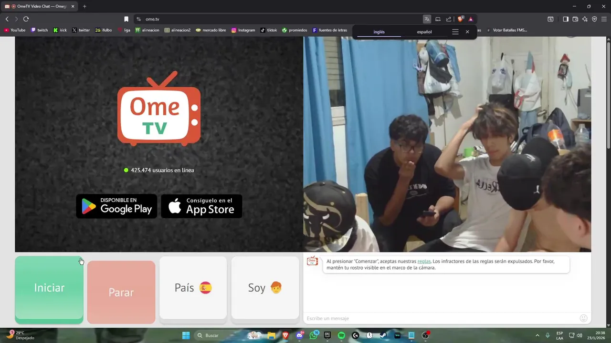Viewport: 611px width, 343px height.
Task: Open the emoji picker in chat
Action: pyautogui.click(x=583, y=318)
